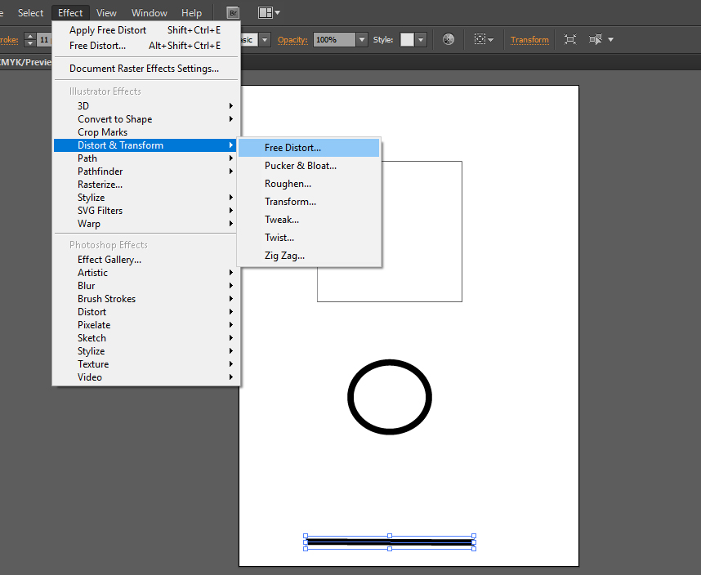Open the Opacity percentage dropdown
This screenshot has height=575, width=701.
click(x=363, y=39)
